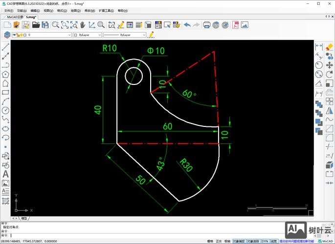Toggle 栅格 grid mode in status bar
Screen dimensions: 335x244
210,241
